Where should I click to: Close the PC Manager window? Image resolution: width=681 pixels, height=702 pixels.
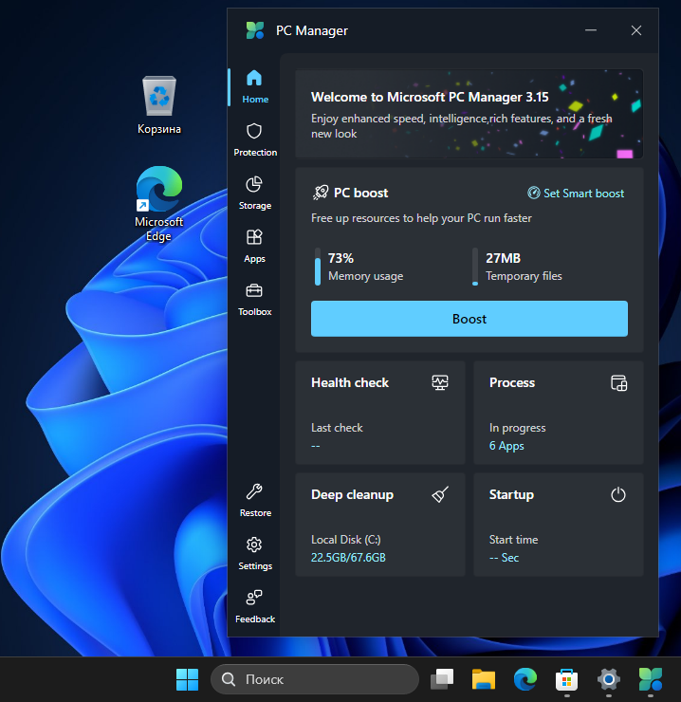tap(636, 30)
